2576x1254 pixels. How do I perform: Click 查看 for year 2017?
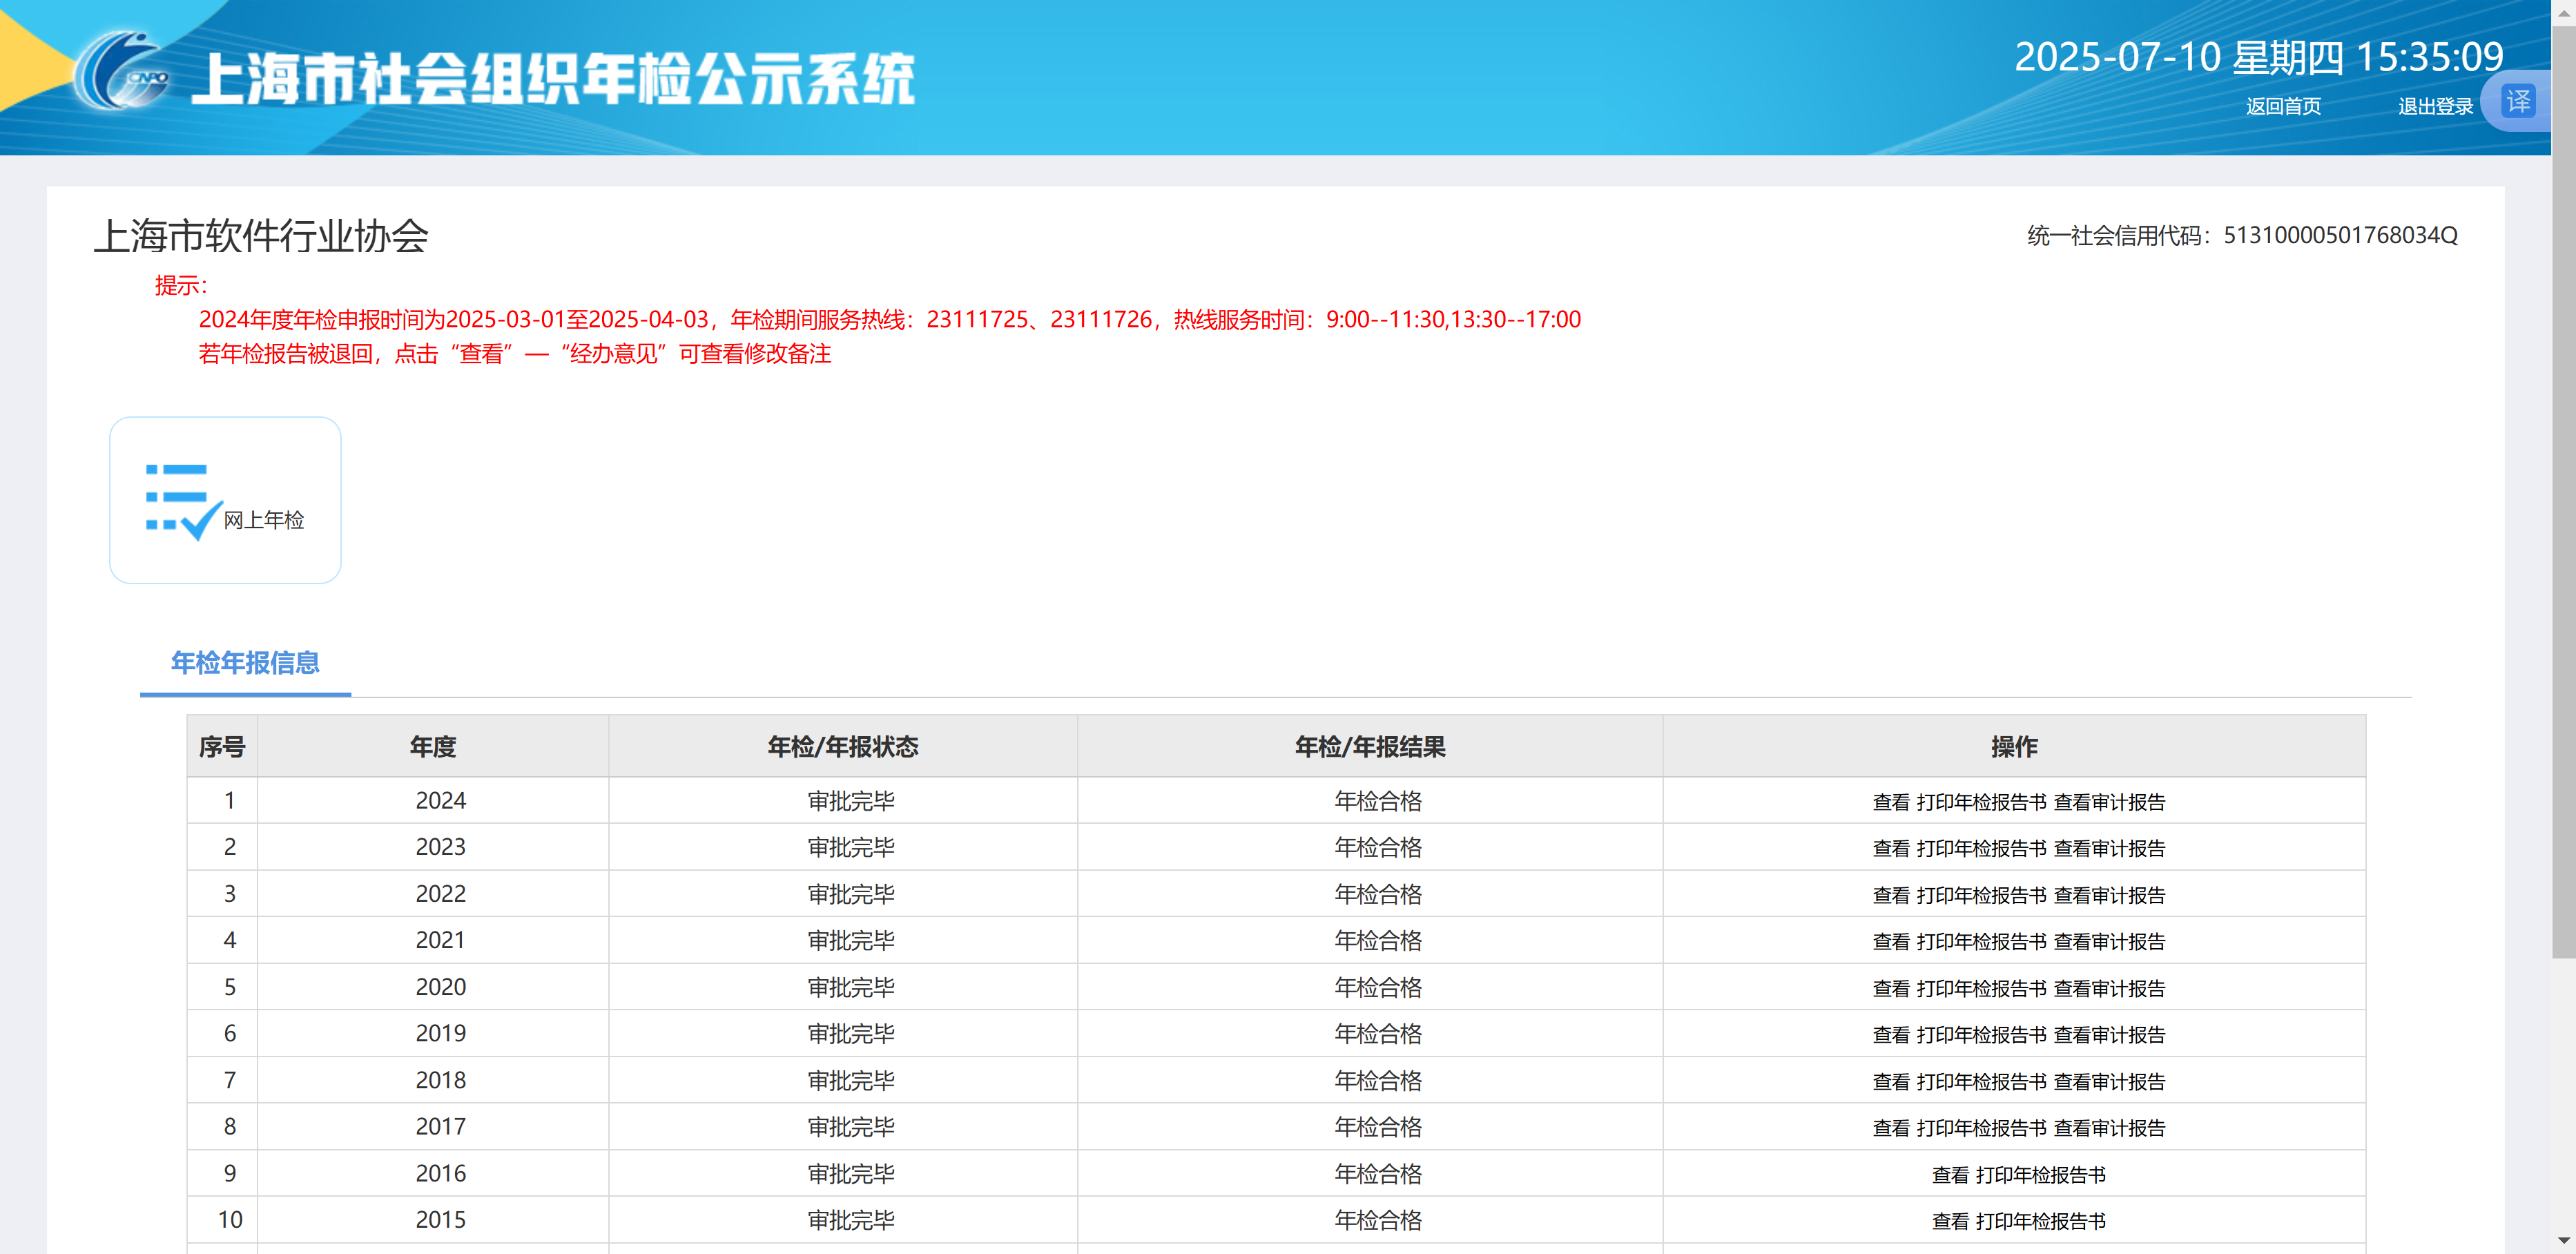(x=1891, y=1127)
